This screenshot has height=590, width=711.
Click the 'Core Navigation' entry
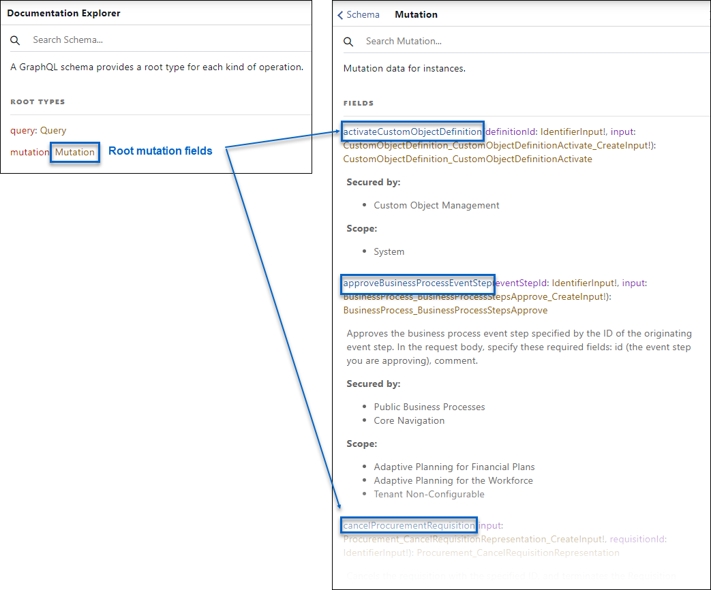[x=409, y=420]
